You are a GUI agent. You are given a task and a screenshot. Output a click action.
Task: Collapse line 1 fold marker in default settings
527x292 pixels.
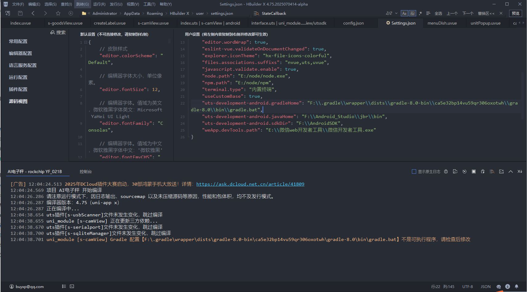click(x=86, y=42)
